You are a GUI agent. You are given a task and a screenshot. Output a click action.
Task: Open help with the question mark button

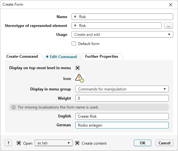[x=8, y=143]
